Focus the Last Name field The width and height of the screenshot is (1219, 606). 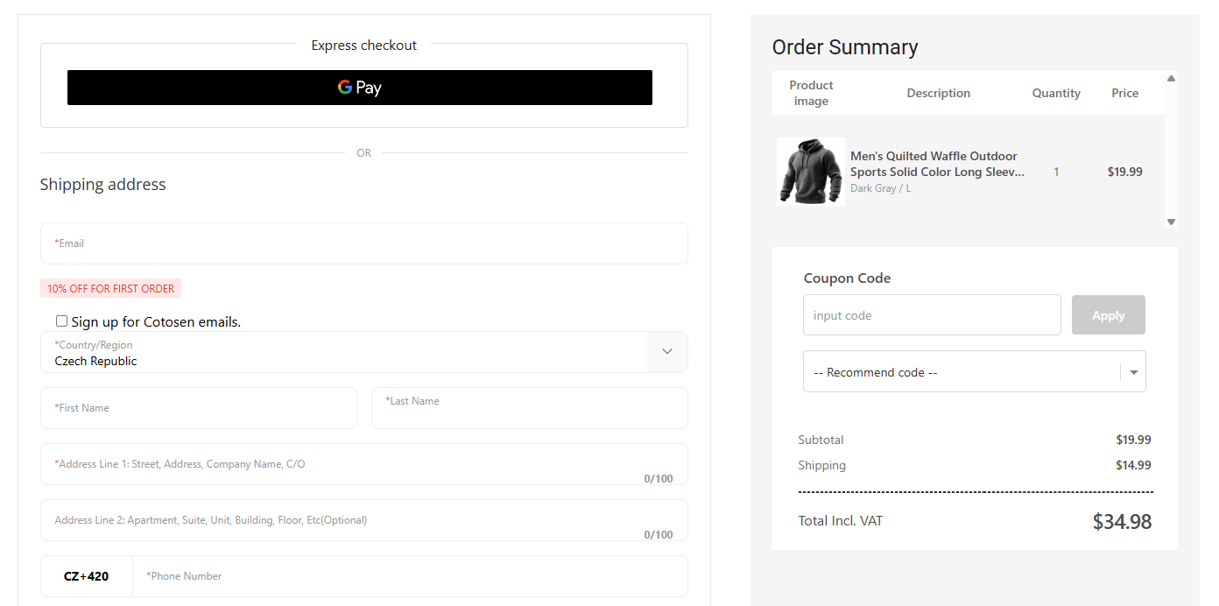coord(529,408)
